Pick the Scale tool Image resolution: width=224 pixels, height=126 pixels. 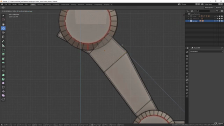(3, 37)
